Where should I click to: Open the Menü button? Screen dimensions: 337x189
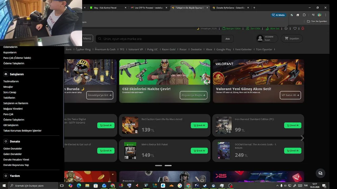(x=87, y=39)
